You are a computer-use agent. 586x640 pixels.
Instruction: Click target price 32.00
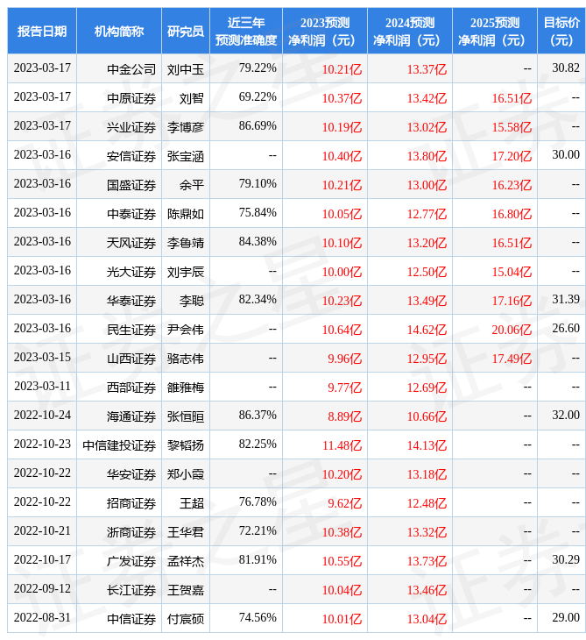point(566,415)
